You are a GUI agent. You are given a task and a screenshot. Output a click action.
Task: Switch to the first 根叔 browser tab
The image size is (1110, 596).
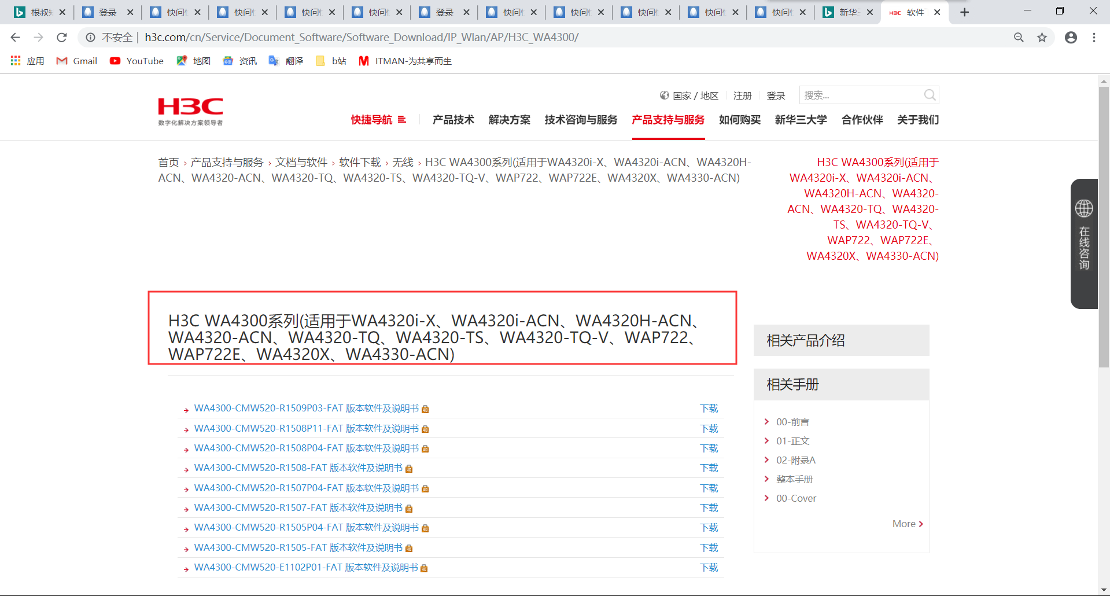pyautogui.click(x=39, y=12)
